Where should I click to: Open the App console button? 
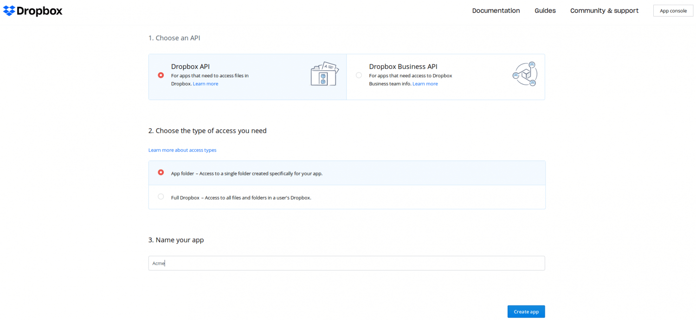pyautogui.click(x=673, y=11)
